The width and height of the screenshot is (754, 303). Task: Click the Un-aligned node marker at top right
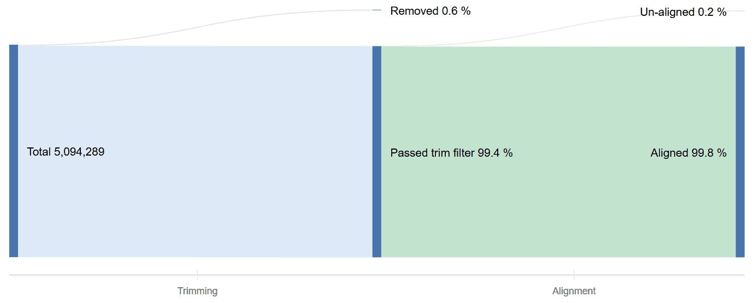740,11
